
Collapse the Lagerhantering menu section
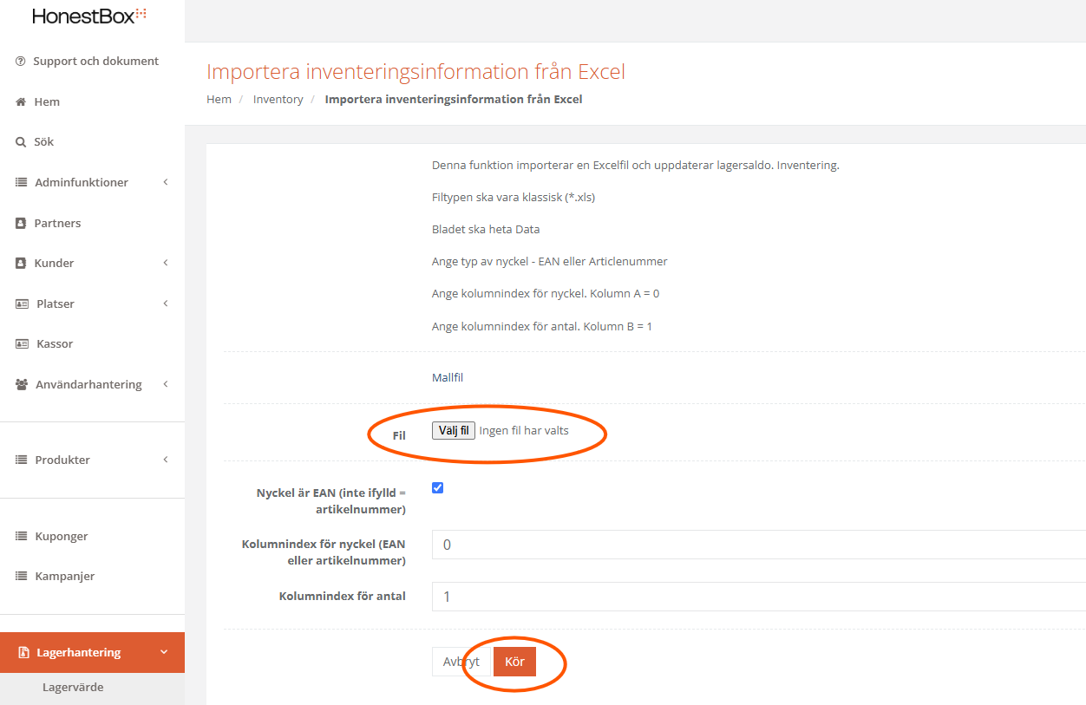click(164, 652)
